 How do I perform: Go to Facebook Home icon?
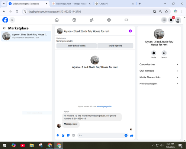tap(57, 20)
